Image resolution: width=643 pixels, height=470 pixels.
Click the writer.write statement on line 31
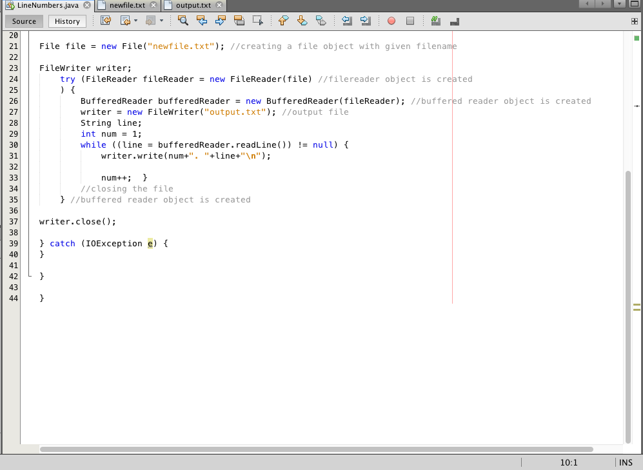point(186,156)
